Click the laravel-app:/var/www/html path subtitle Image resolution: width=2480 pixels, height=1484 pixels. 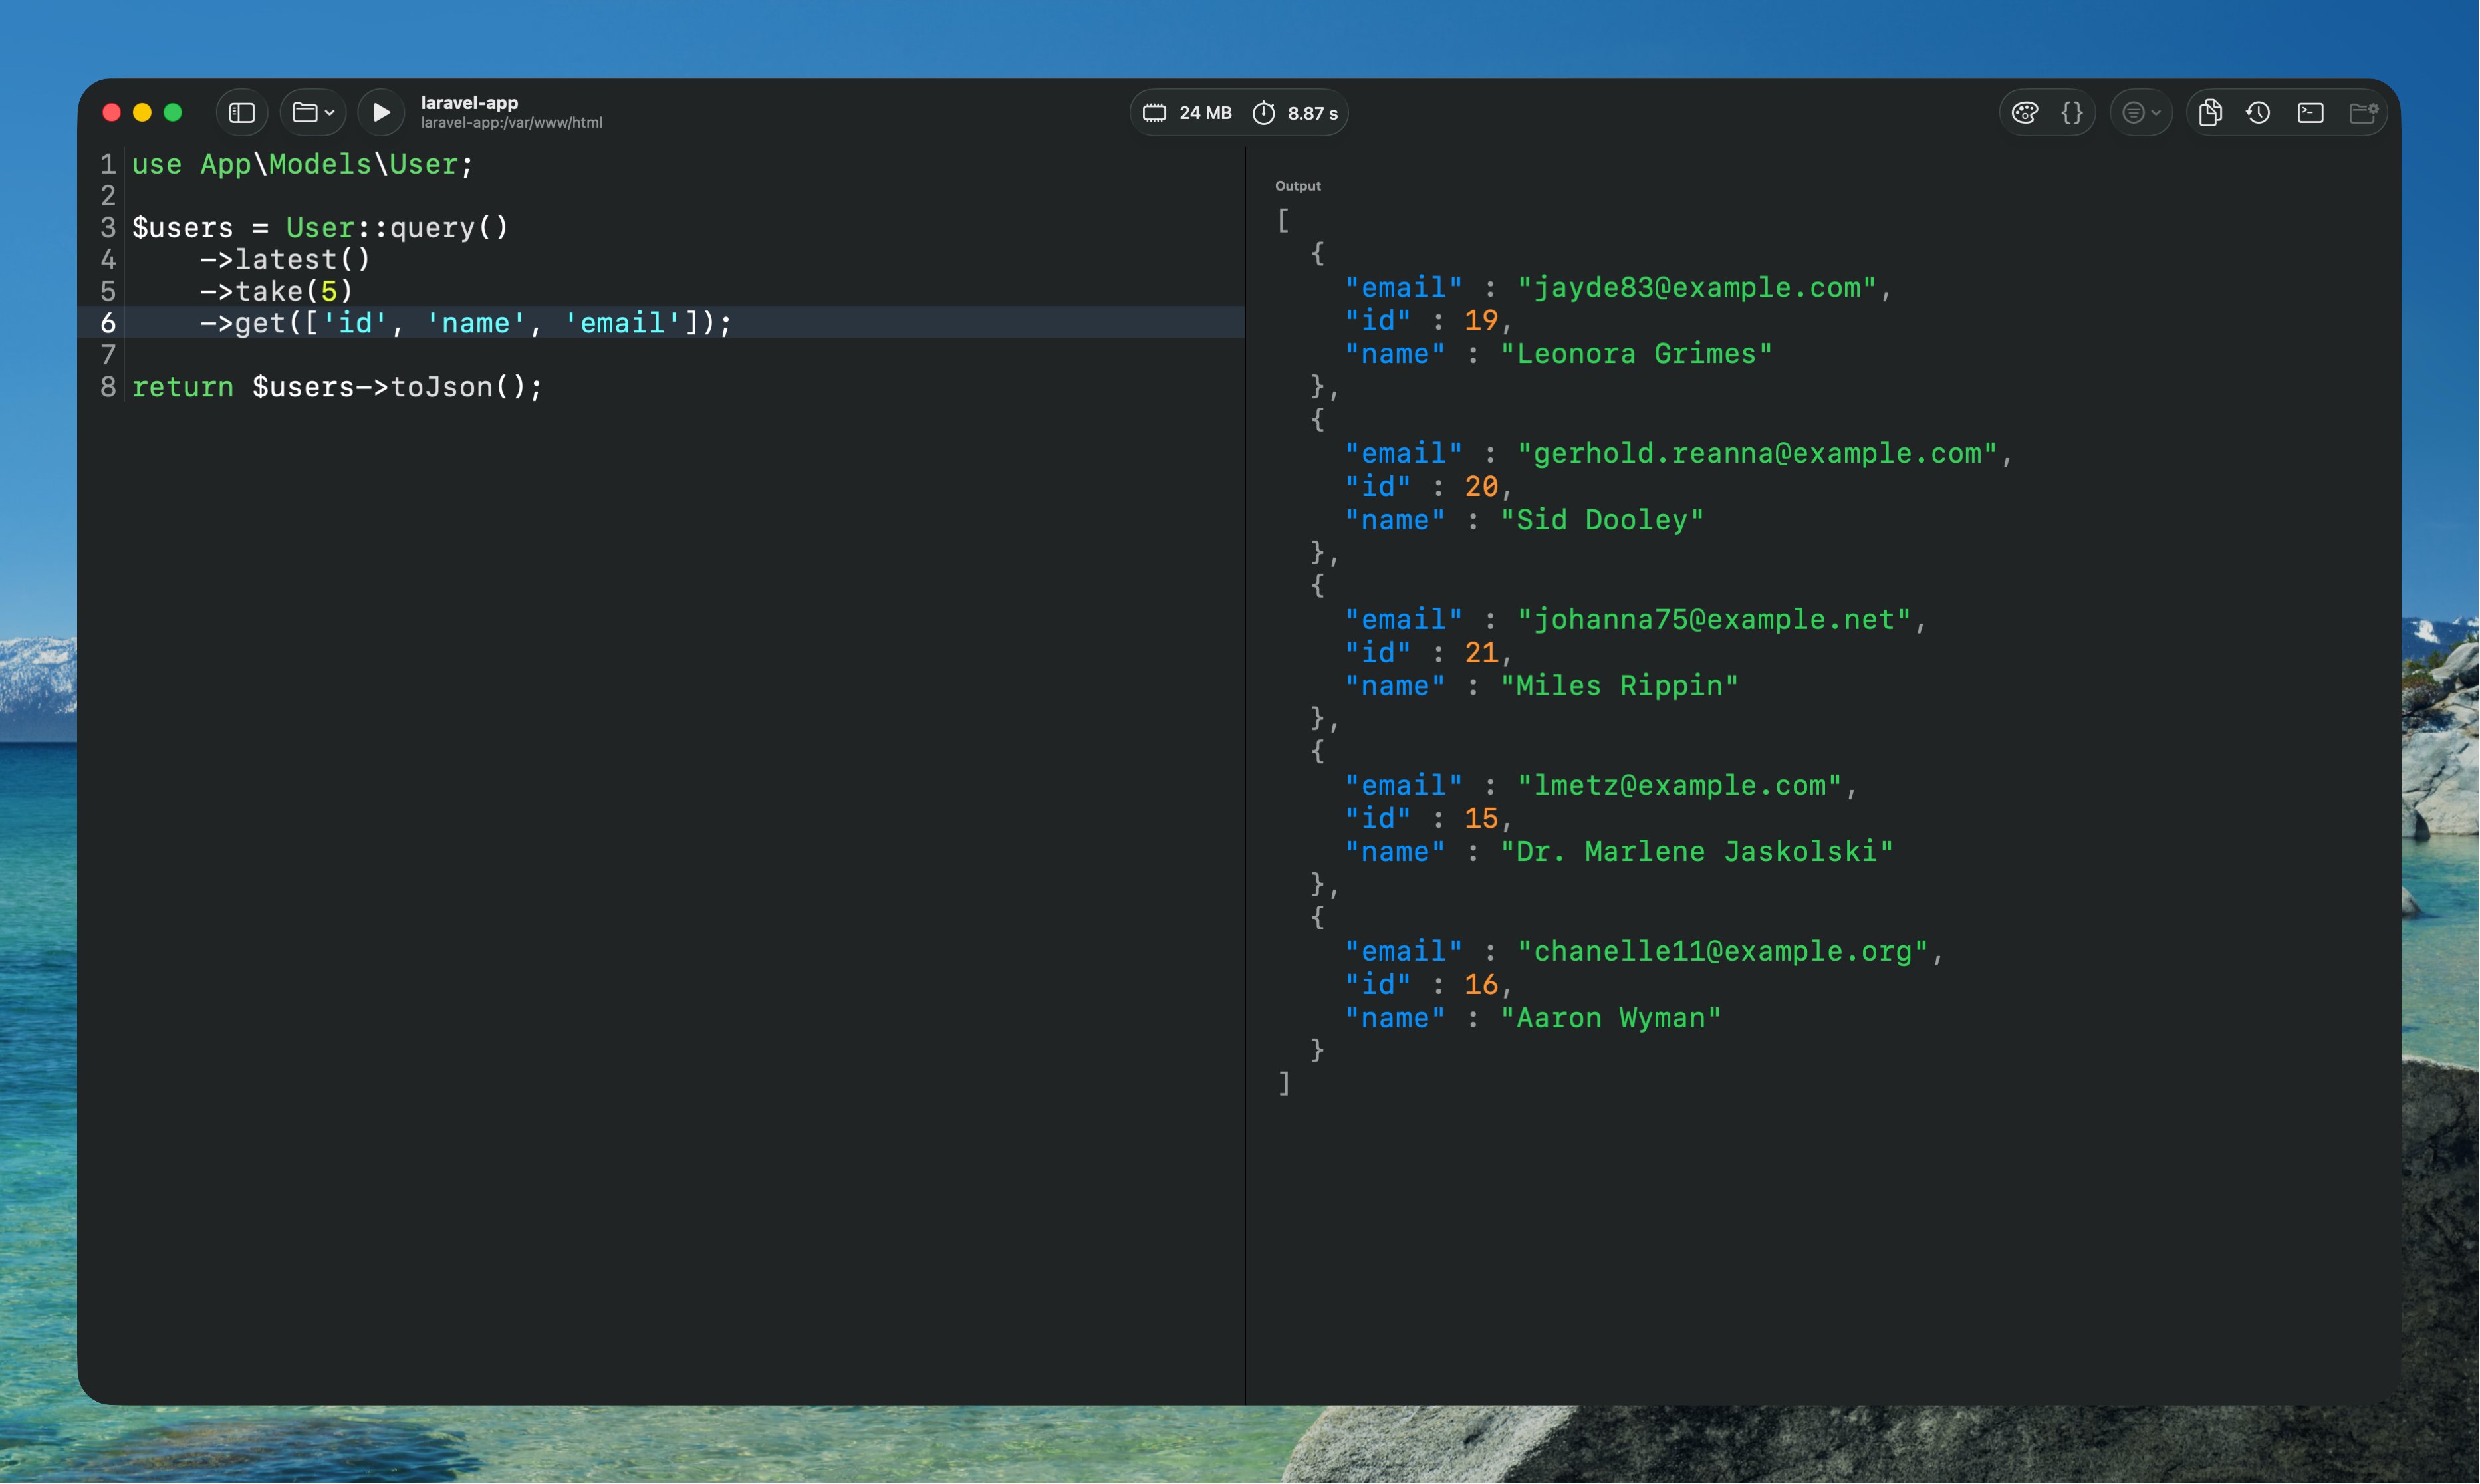tap(511, 123)
